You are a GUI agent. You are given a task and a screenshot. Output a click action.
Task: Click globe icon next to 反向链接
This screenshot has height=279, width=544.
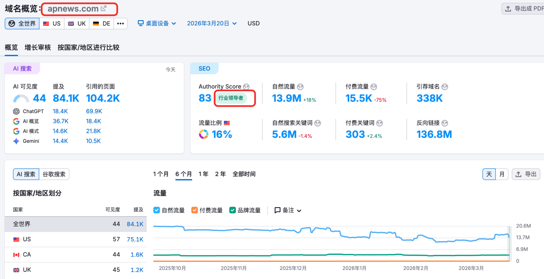coord(445,123)
